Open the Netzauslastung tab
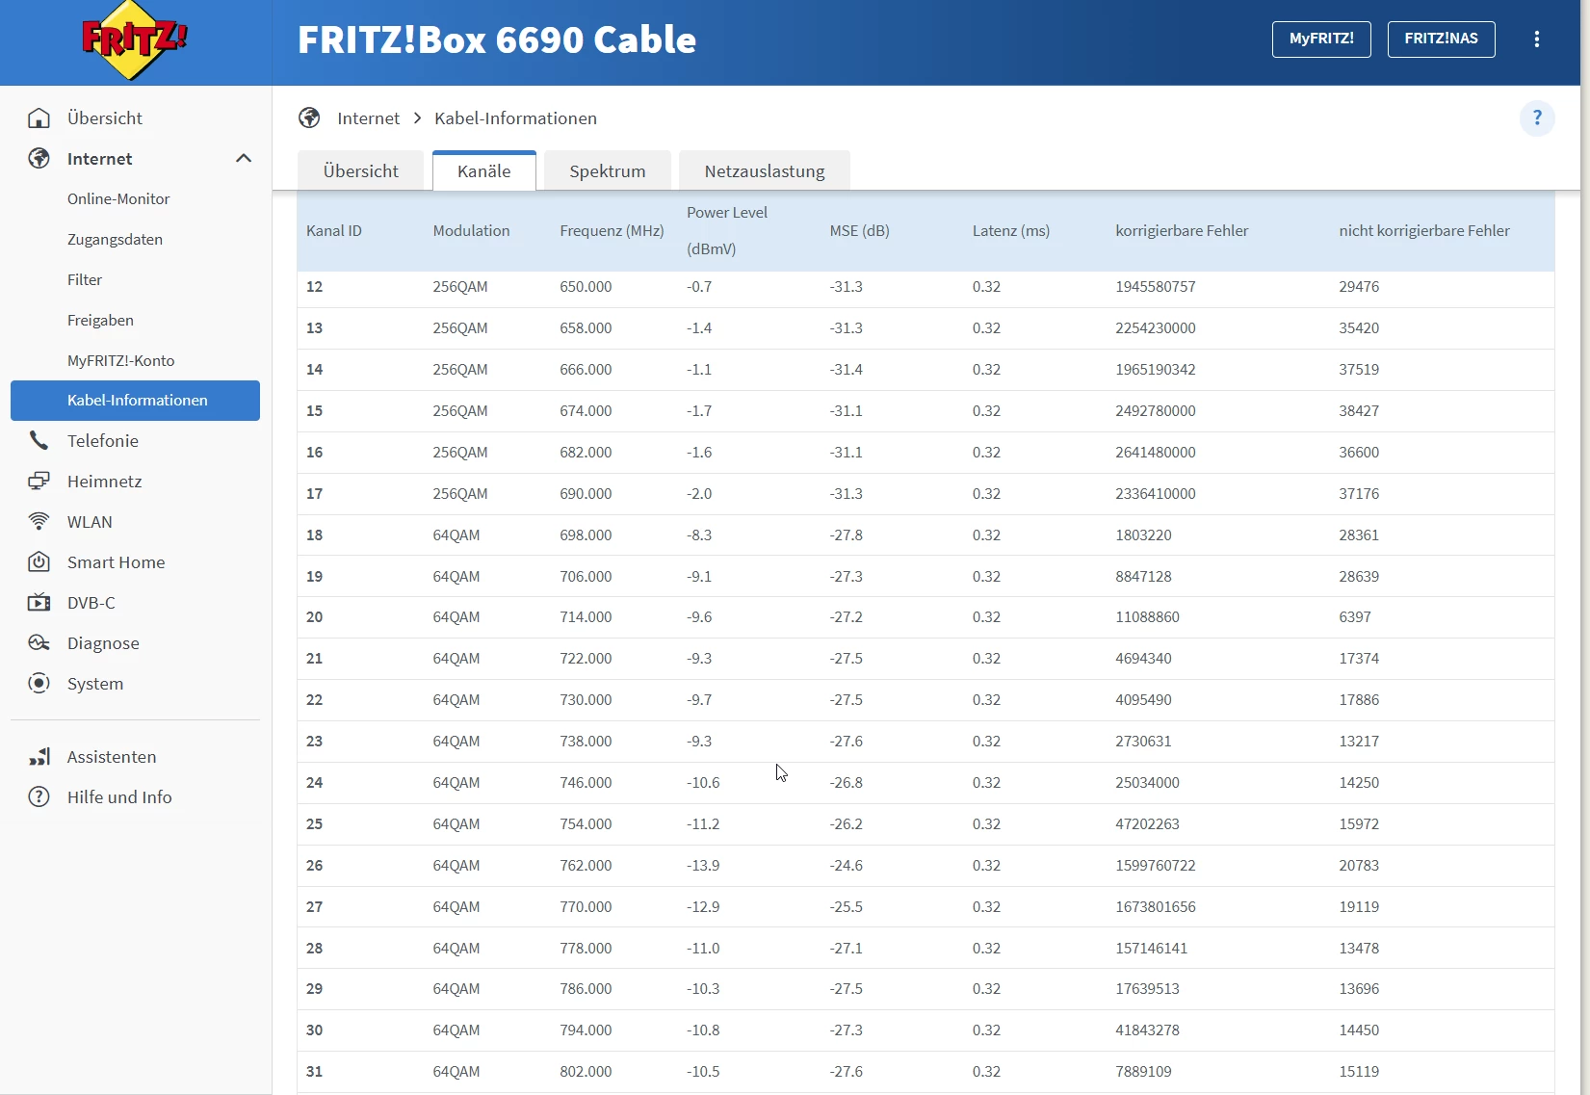1590x1095 pixels. coord(765,171)
